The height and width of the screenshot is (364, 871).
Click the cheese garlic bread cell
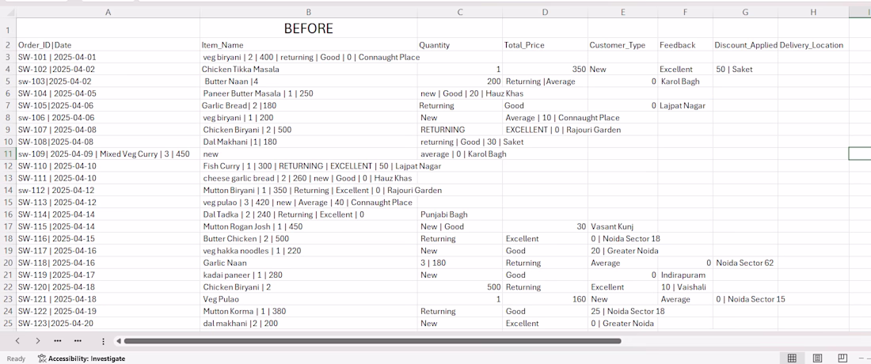pyautogui.click(x=308, y=178)
